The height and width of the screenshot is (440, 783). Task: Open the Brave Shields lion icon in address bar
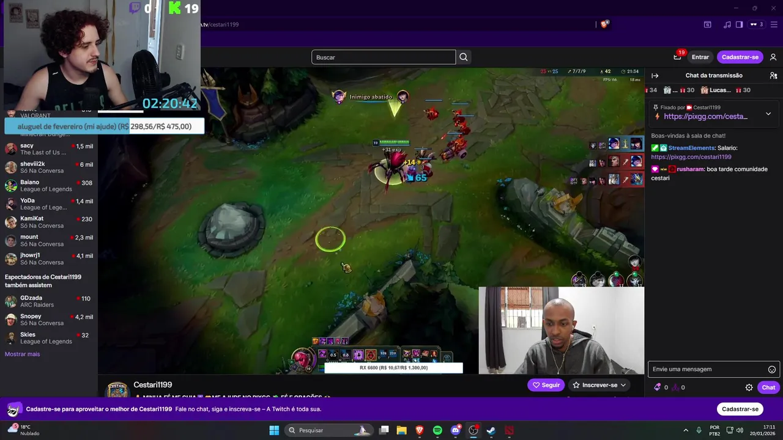click(604, 24)
